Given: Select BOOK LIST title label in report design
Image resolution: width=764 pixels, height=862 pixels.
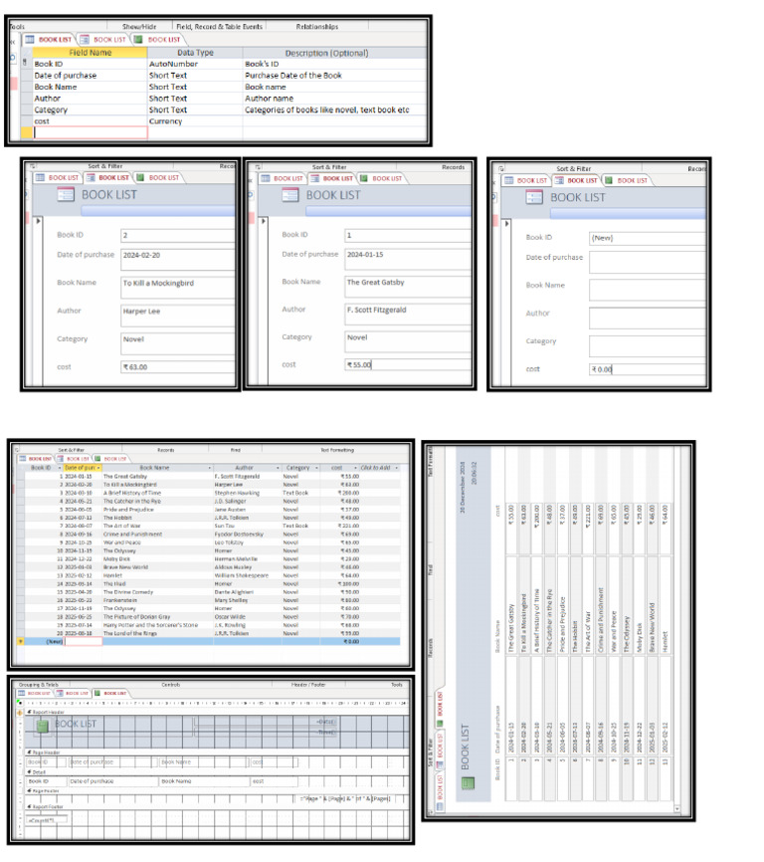Looking at the screenshot, I should point(76,724).
